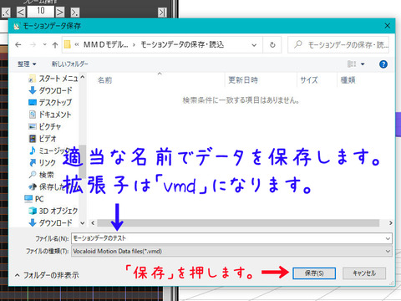This screenshot has width=401, height=301.
Task: Open the view options dropdown arrow
Action: pos(363,64)
